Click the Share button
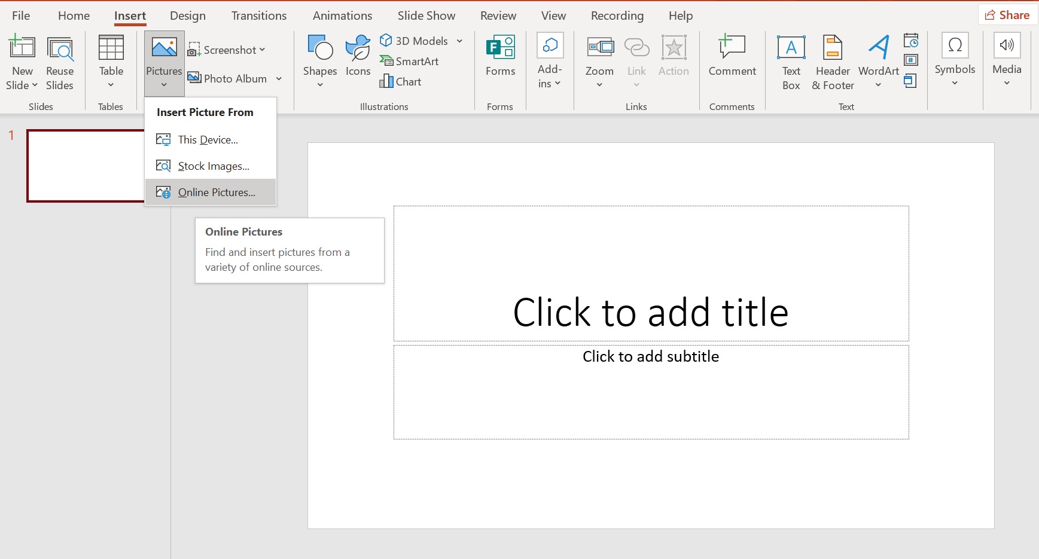 tap(1007, 14)
